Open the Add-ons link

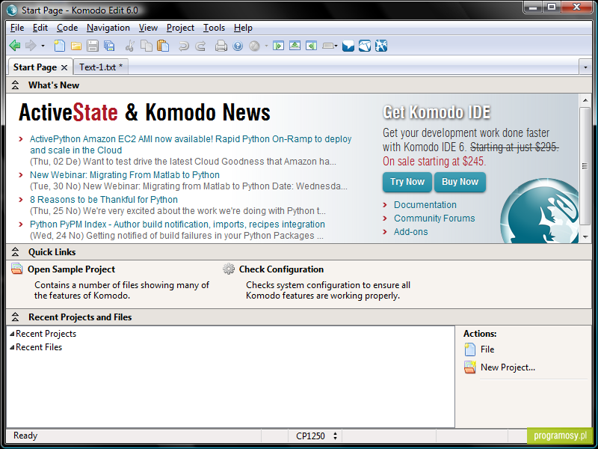point(410,232)
